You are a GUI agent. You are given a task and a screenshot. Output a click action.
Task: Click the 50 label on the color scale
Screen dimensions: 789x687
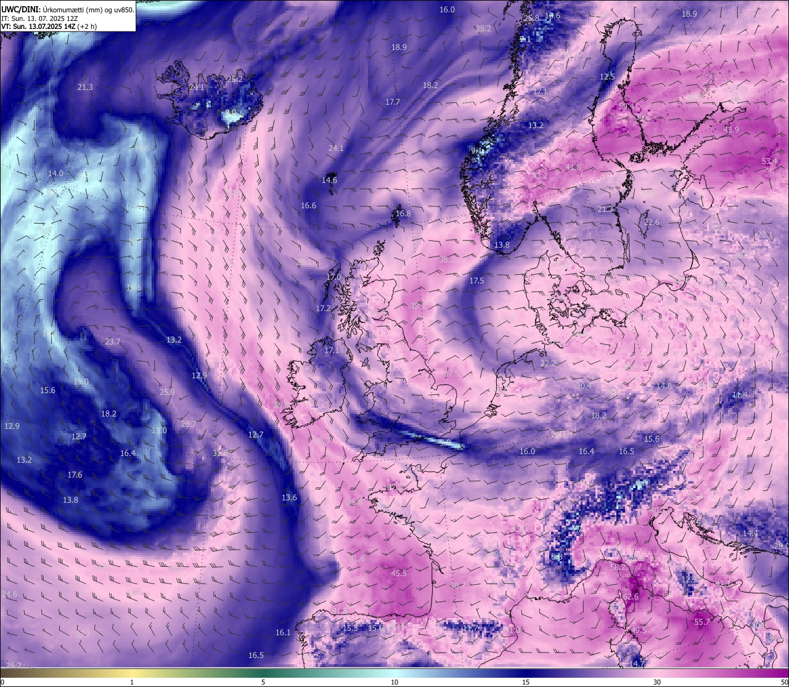coord(783,682)
